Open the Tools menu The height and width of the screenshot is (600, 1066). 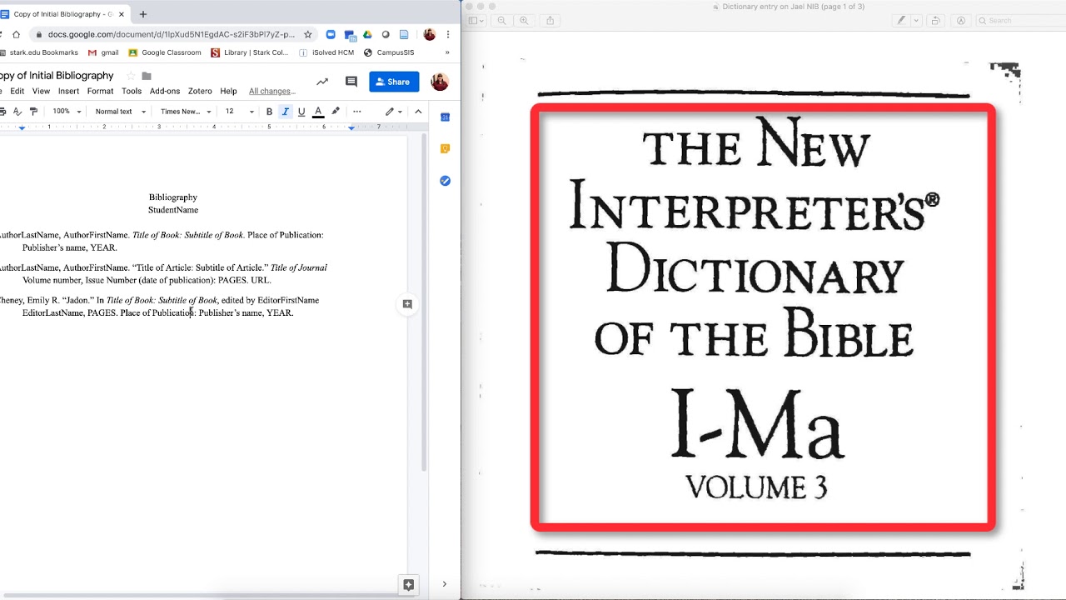132,91
